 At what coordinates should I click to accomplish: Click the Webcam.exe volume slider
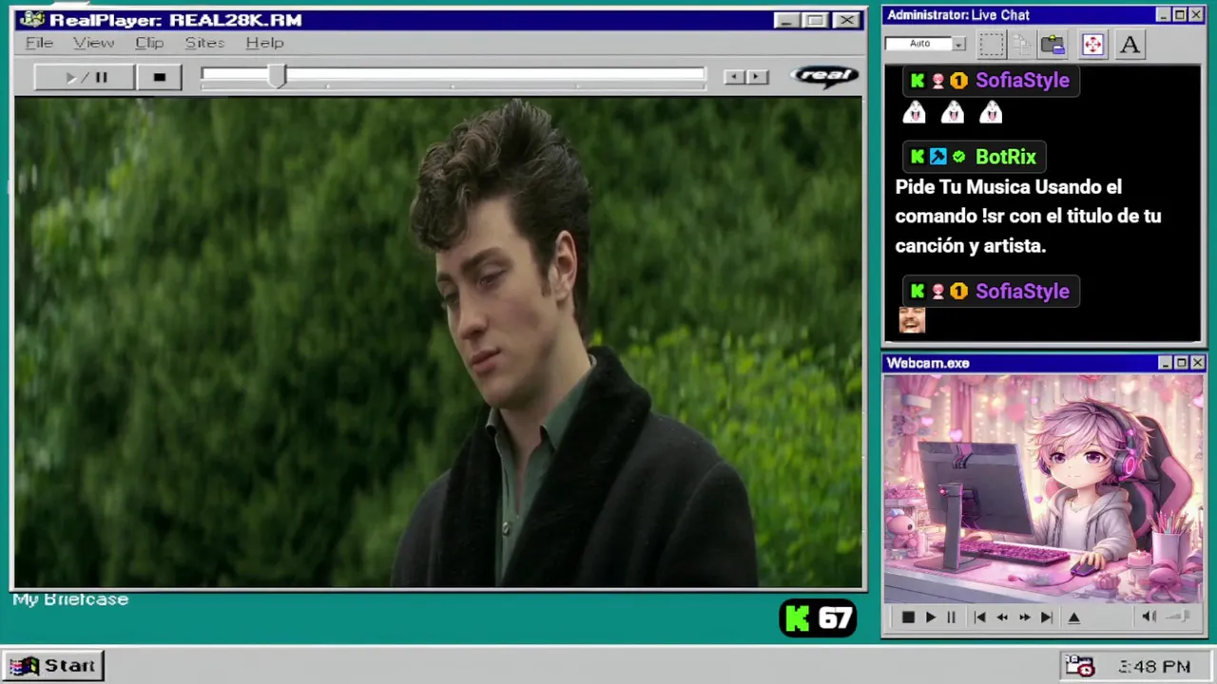[1178, 617]
